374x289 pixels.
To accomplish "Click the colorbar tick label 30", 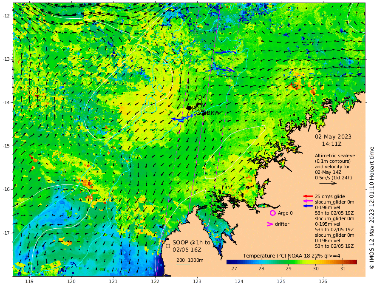I will (315, 269).
